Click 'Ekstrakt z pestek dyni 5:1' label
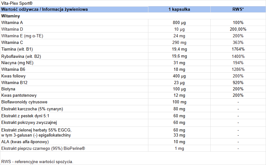 25,116
